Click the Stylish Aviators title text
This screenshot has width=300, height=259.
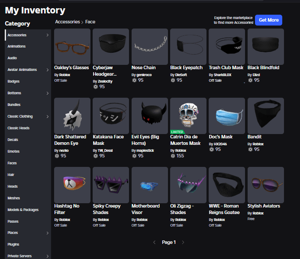click(x=264, y=206)
